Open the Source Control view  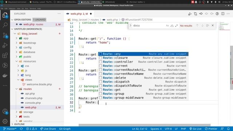[5, 35]
